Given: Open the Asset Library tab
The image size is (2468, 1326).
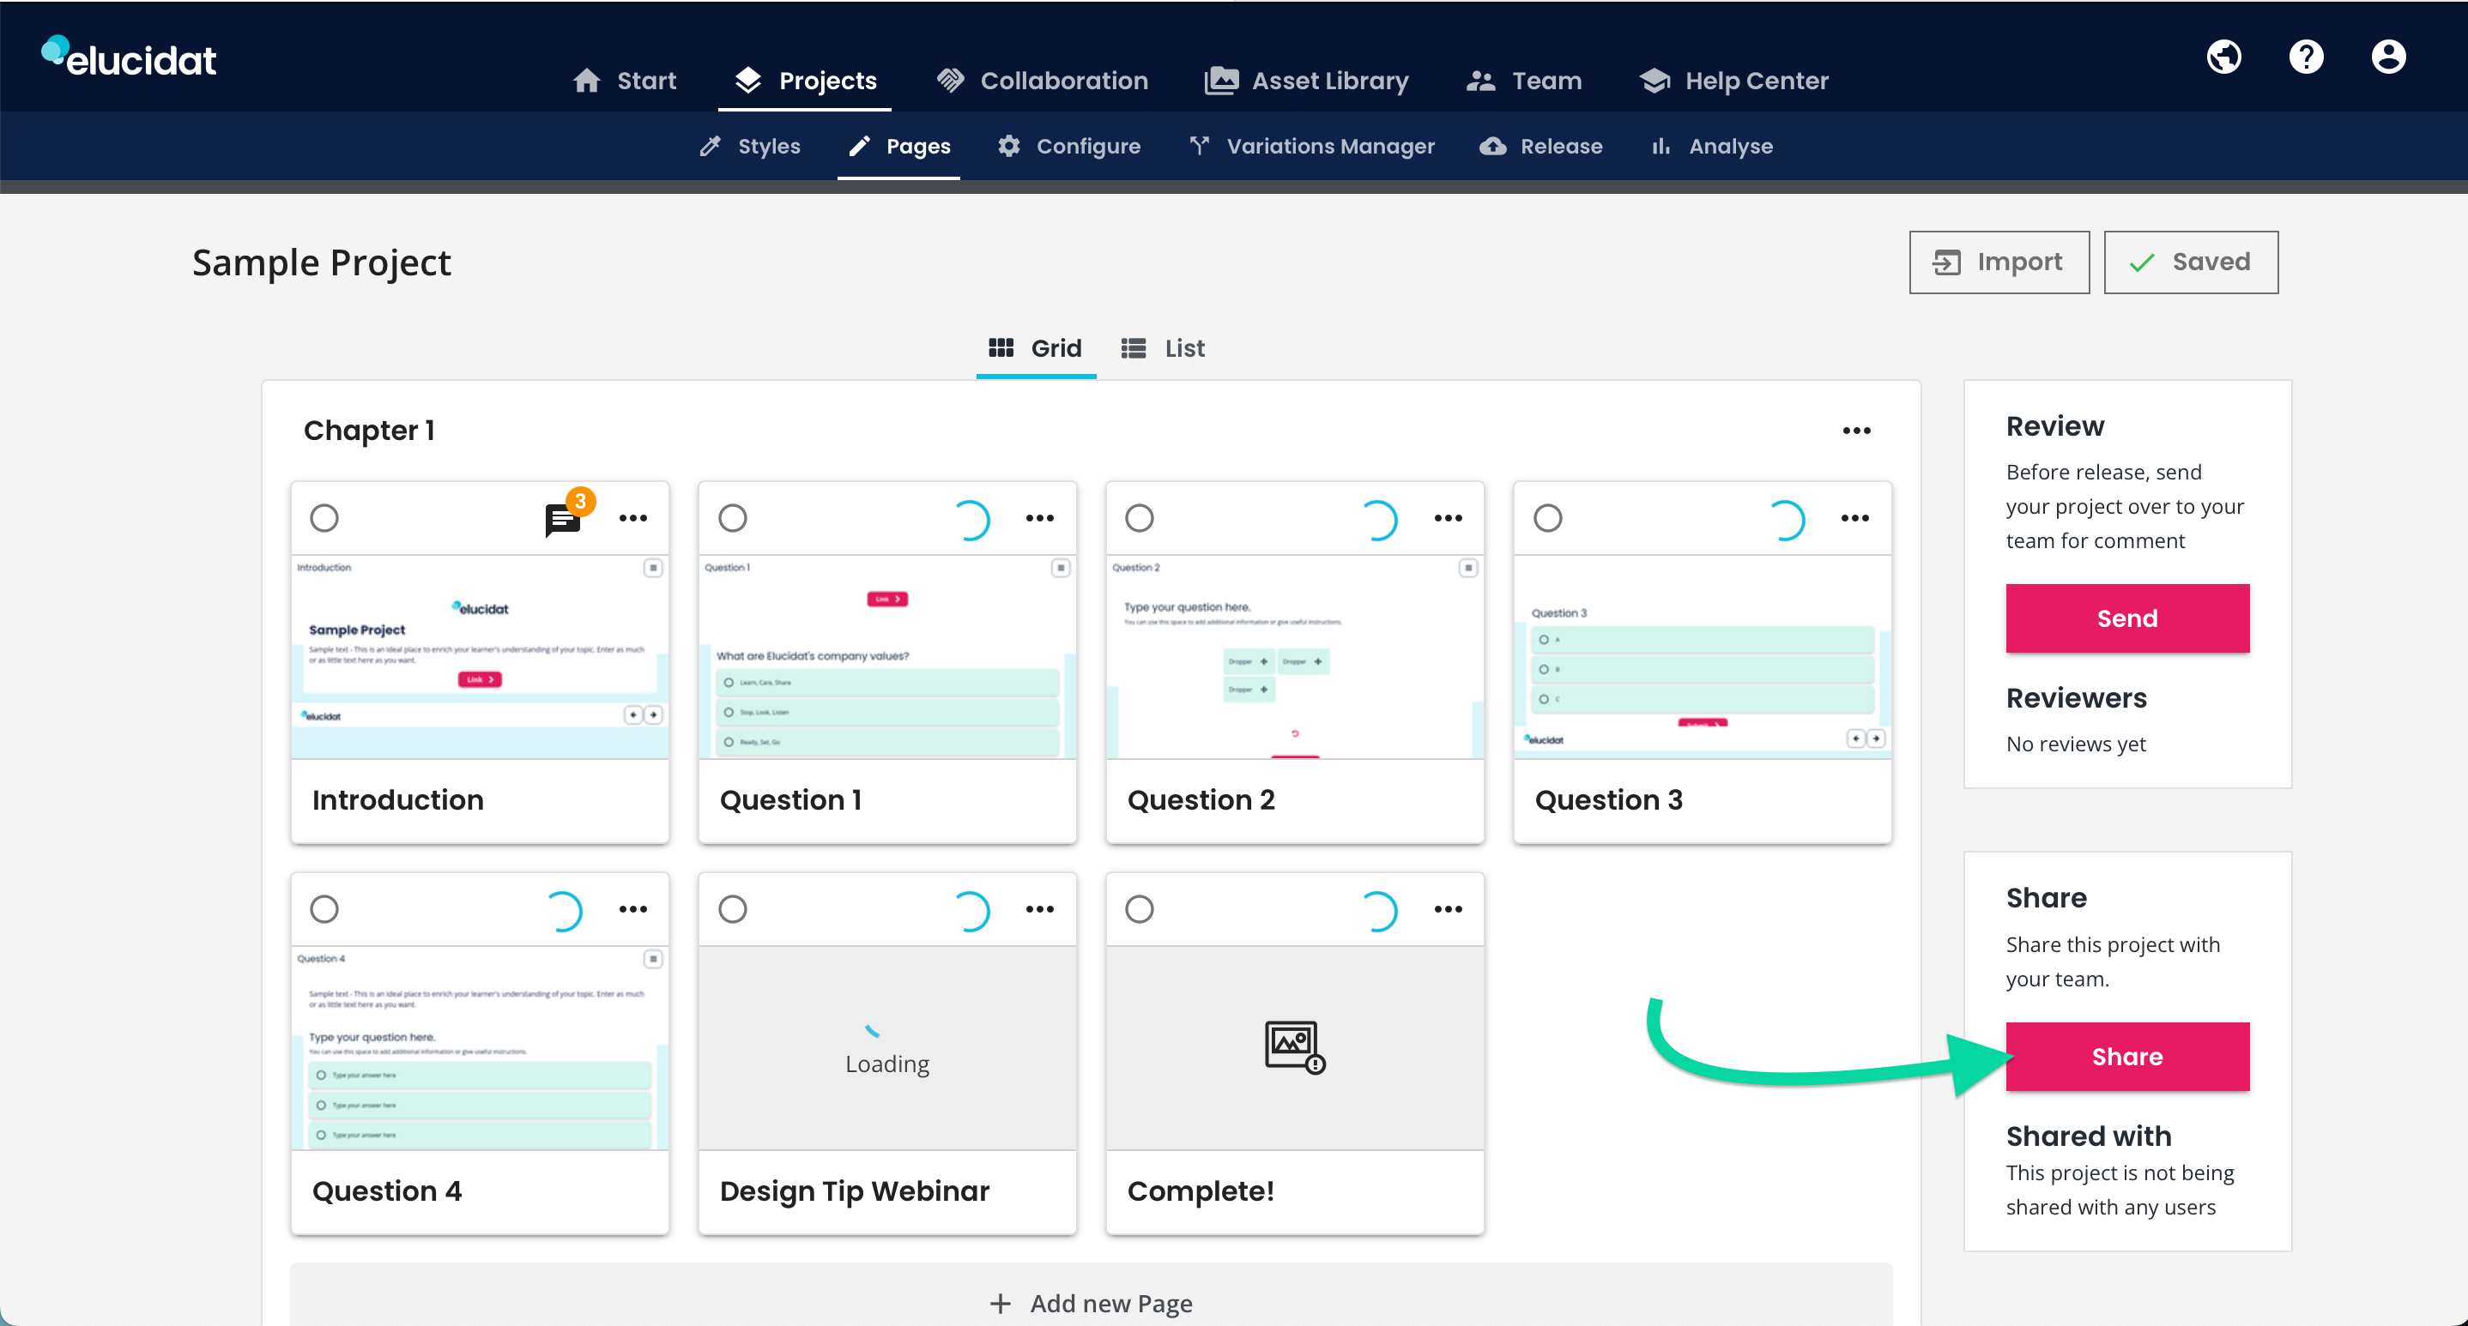Looking at the screenshot, I should point(1306,81).
